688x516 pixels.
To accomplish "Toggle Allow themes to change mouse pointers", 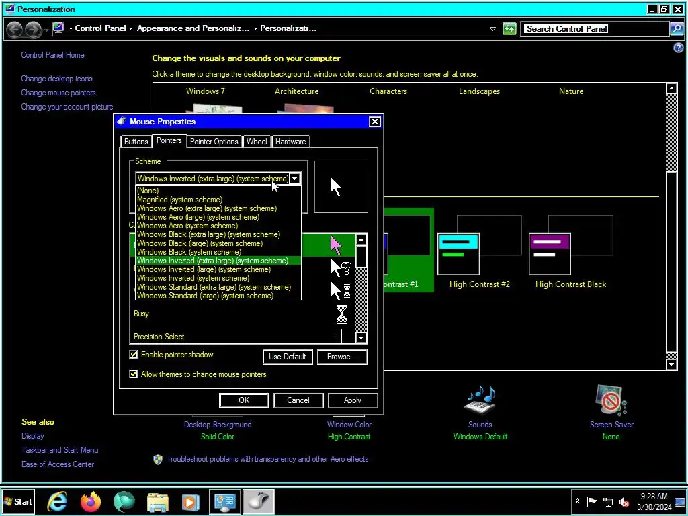I will coord(134,374).
